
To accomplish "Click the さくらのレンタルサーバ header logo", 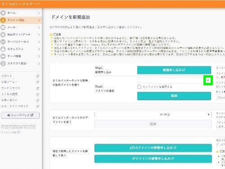I will click(x=21, y=4).
